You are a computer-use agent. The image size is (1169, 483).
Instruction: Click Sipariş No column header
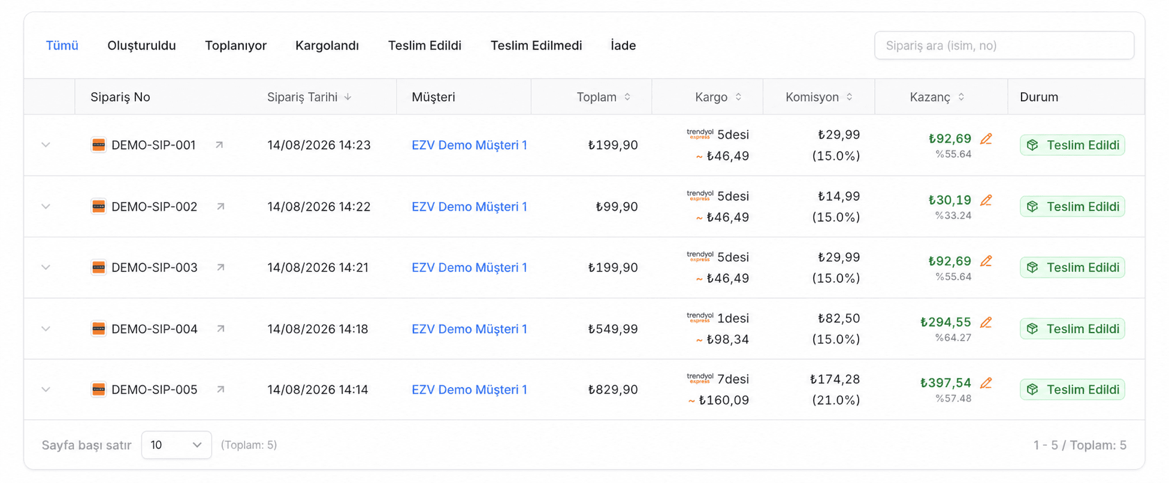[x=120, y=97]
